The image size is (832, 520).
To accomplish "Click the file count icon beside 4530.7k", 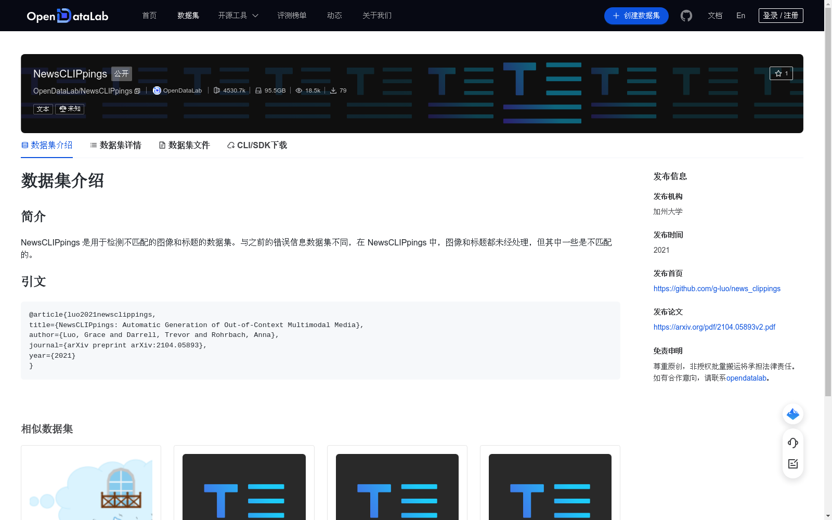I will (217, 90).
